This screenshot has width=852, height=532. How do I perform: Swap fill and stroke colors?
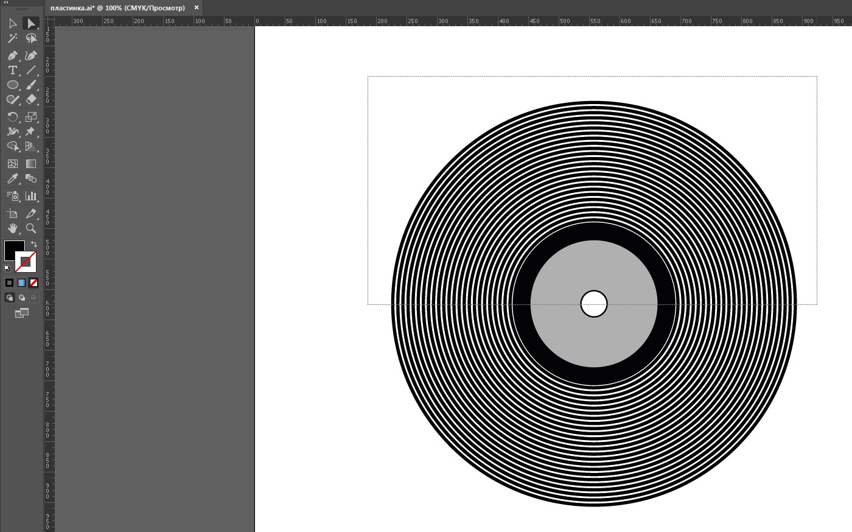(x=34, y=244)
